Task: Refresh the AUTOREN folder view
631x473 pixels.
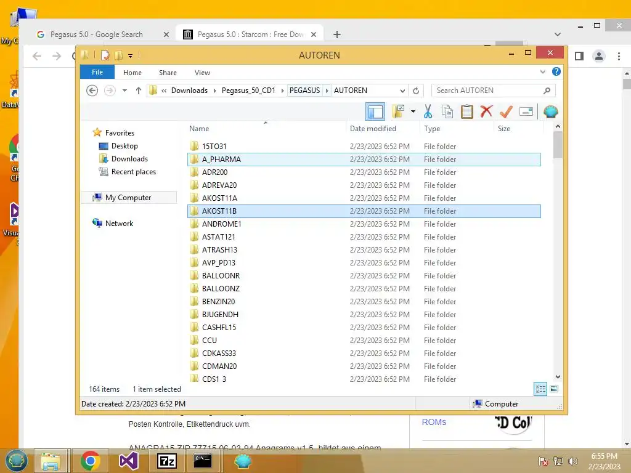Action: (416, 91)
